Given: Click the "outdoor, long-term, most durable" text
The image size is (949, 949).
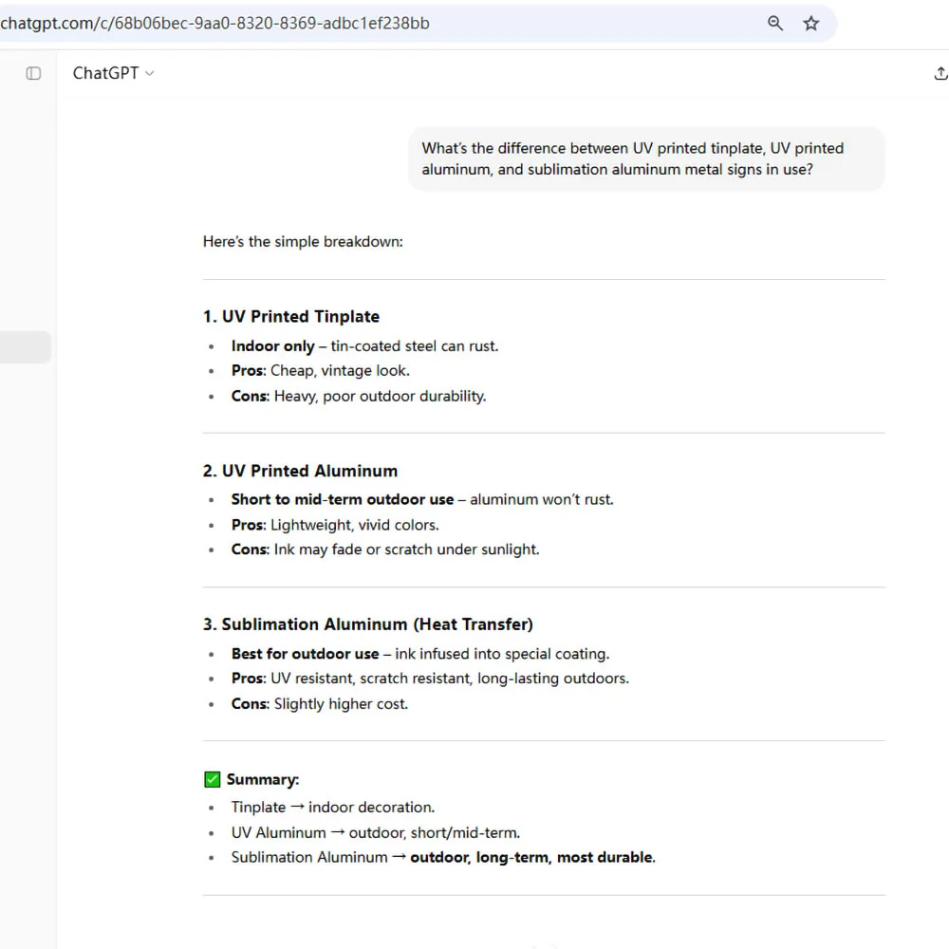Looking at the screenshot, I should pyautogui.click(x=531, y=858).
